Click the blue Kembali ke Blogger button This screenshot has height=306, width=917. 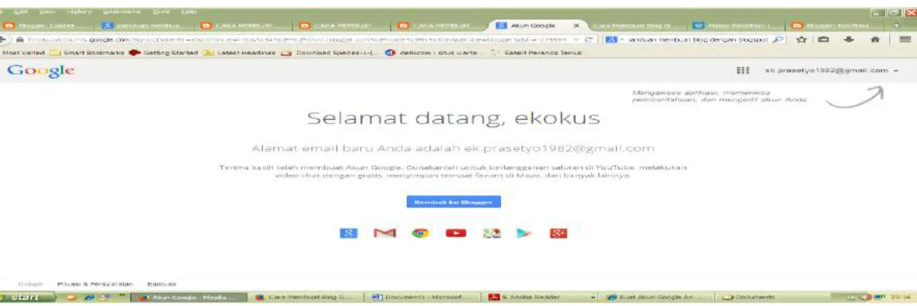pyautogui.click(x=453, y=202)
